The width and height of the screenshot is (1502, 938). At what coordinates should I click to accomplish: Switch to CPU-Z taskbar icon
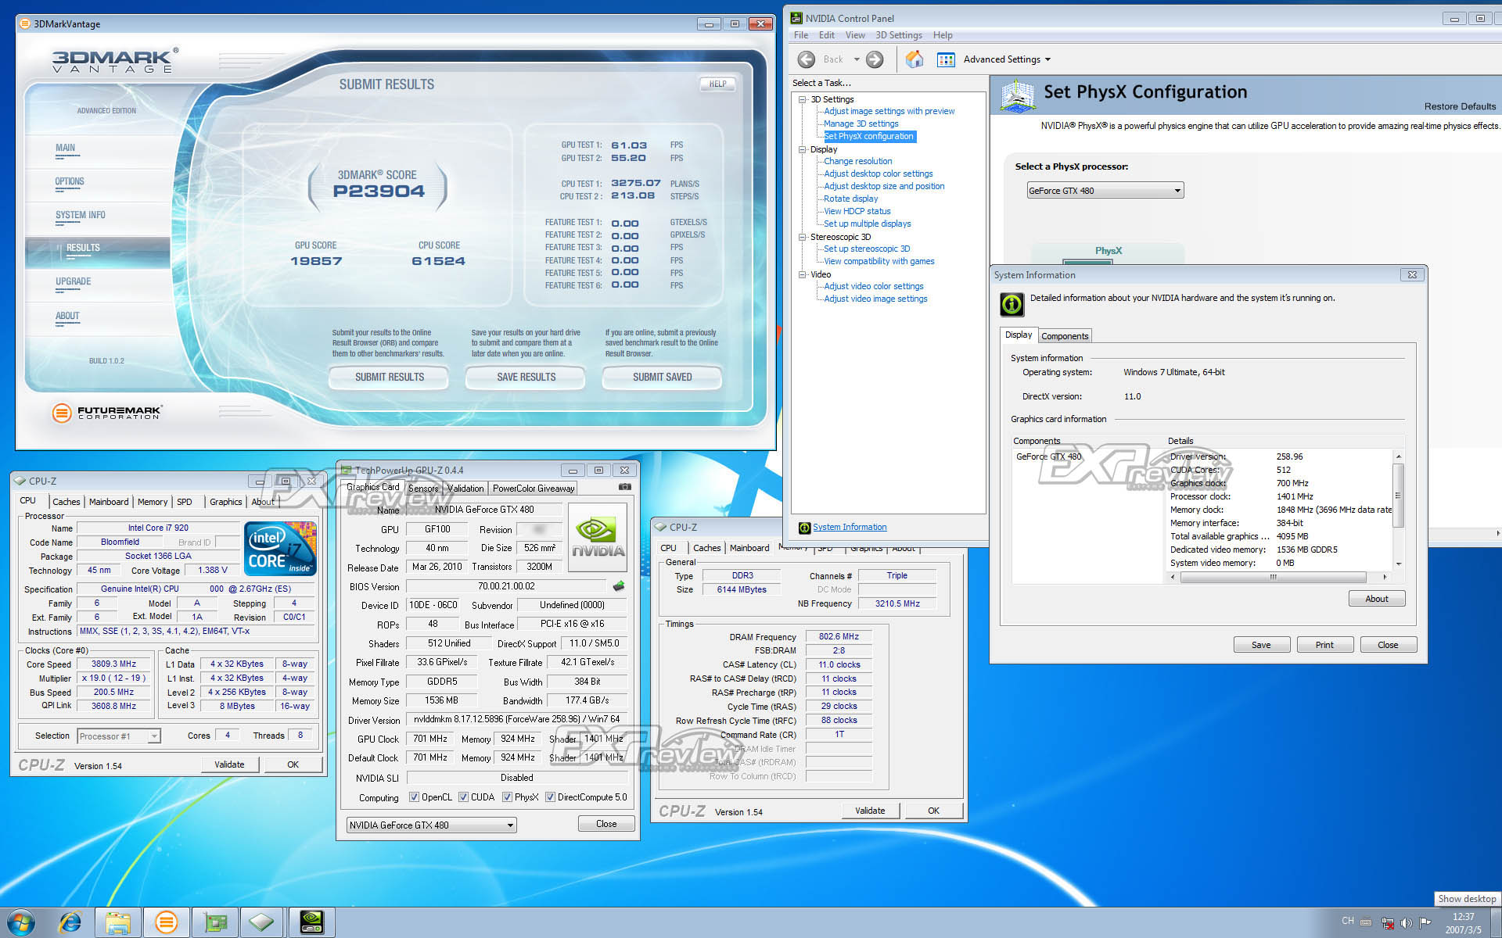click(262, 922)
